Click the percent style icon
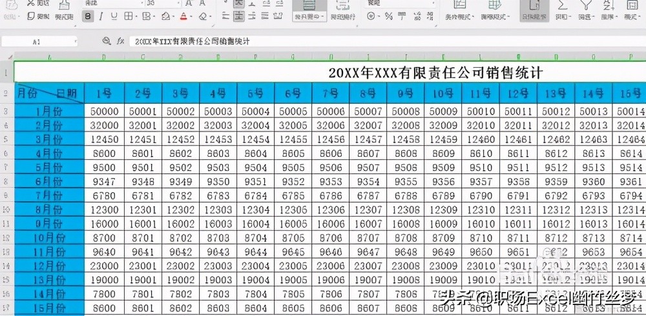Screen dimensions: 646x316 point(388,16)
